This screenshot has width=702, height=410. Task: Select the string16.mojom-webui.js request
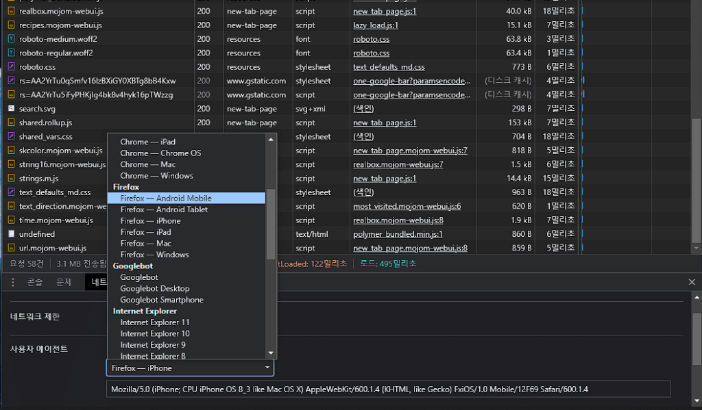click(x=62, y=164)
